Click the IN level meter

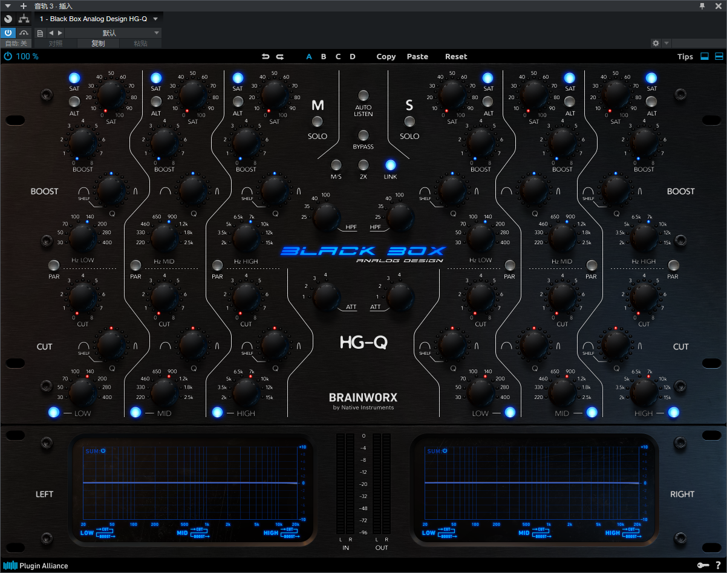[346, 483]
